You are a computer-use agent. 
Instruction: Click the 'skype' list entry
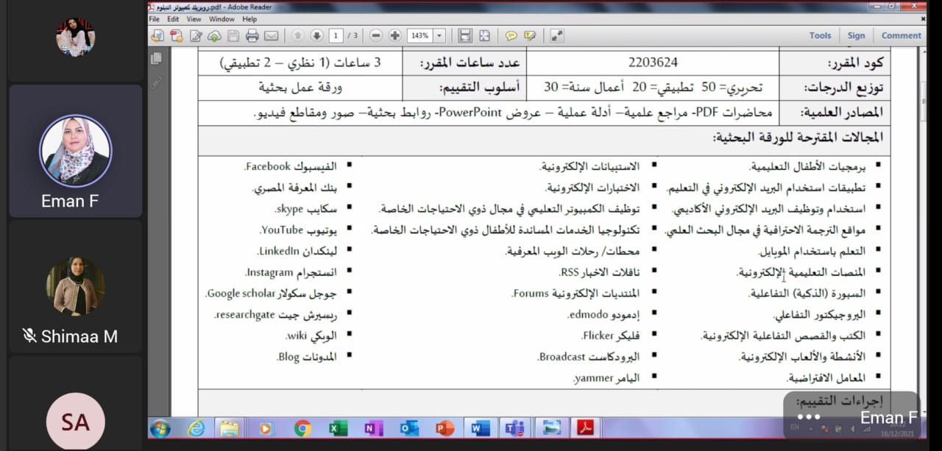306,209
